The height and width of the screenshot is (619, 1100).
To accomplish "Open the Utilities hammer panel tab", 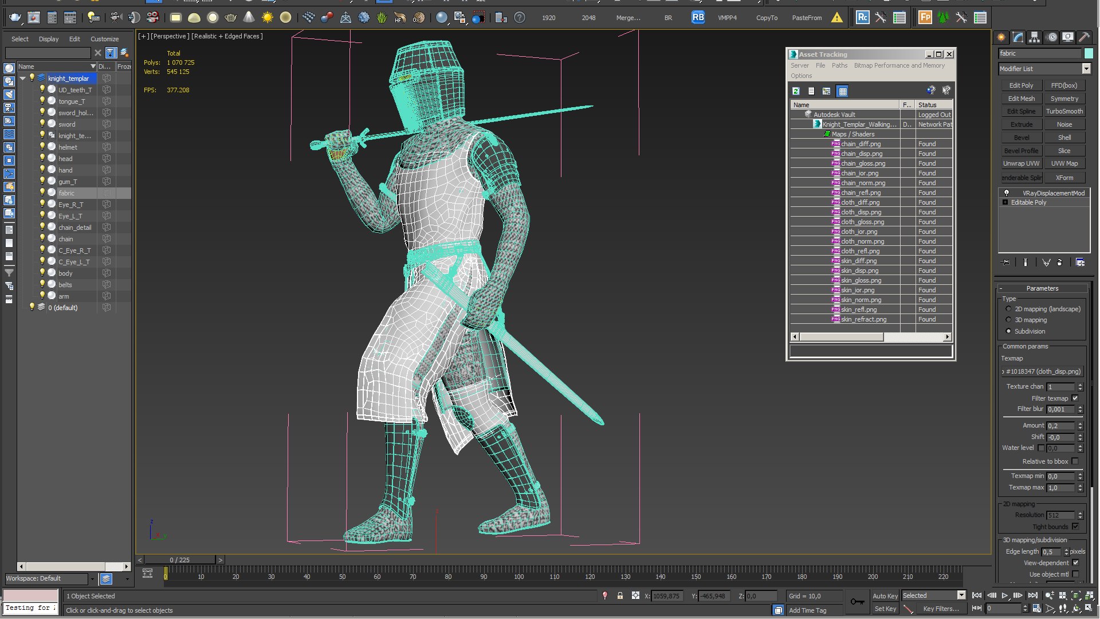I will point(1084,37).
